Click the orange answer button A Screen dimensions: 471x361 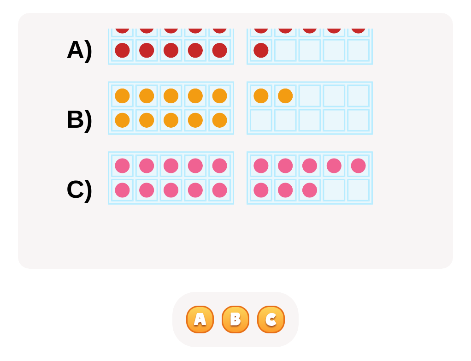pyautogui.click(x=200, y=319)
